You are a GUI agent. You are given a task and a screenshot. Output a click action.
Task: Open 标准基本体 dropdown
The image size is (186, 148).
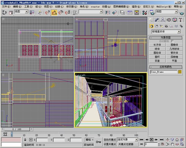(x=166, y=32)
